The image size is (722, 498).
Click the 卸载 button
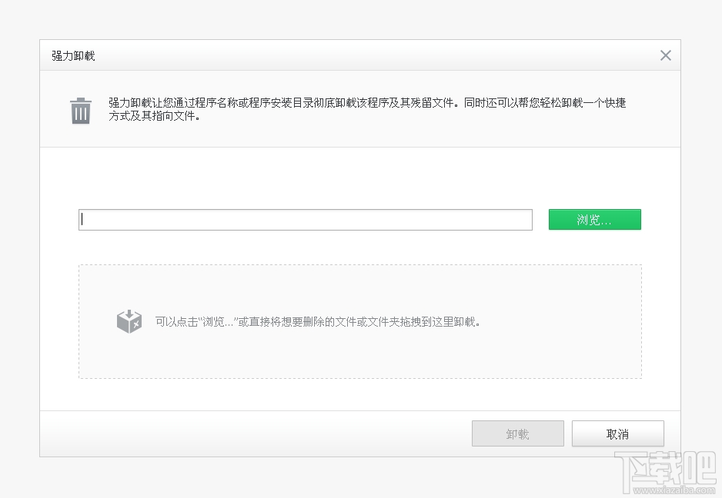pos(517,433)
